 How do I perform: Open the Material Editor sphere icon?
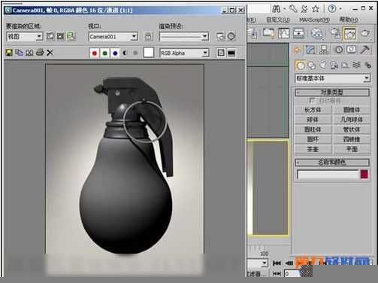coord(317,33)
